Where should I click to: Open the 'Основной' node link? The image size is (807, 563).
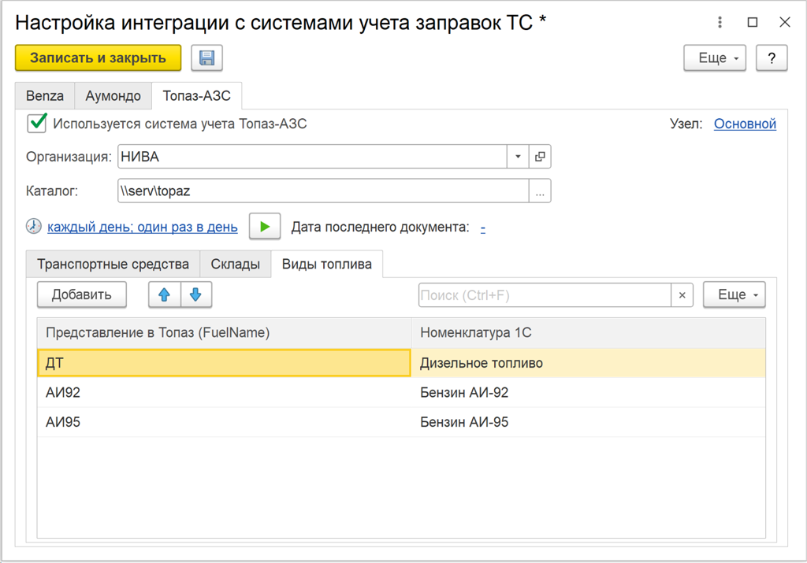tap(745, 124)
